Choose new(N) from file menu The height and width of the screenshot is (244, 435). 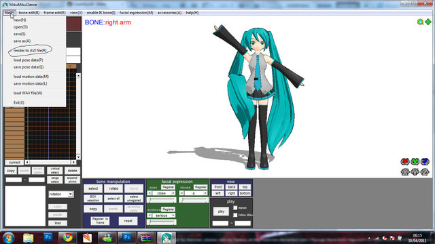(20, 20)
